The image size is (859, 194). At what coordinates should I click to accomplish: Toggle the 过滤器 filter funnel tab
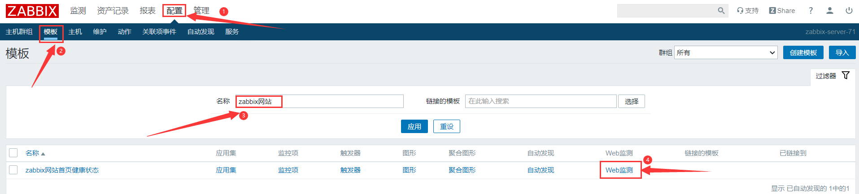pos(833,76)
